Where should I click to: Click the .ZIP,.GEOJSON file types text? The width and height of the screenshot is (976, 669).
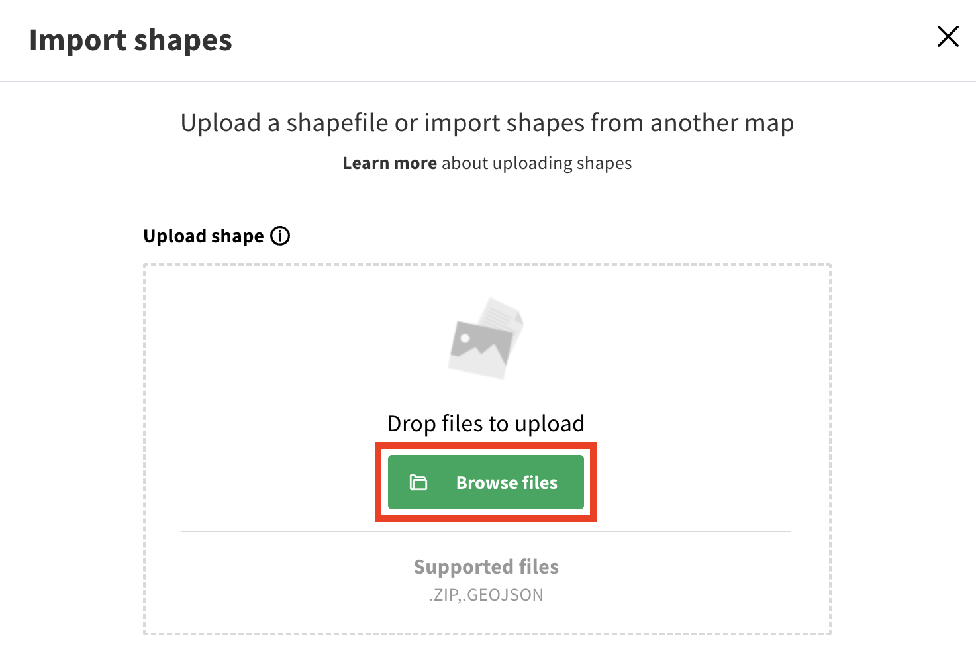486,595
